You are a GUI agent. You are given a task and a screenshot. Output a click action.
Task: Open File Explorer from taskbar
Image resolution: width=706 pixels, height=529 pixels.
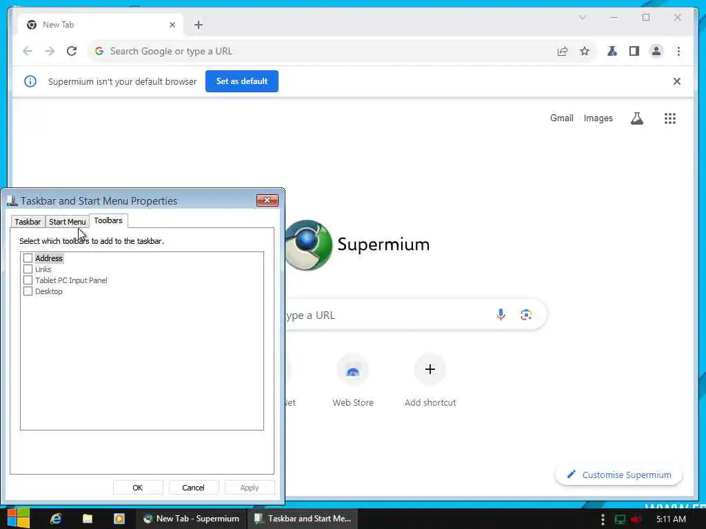(88, 519)
